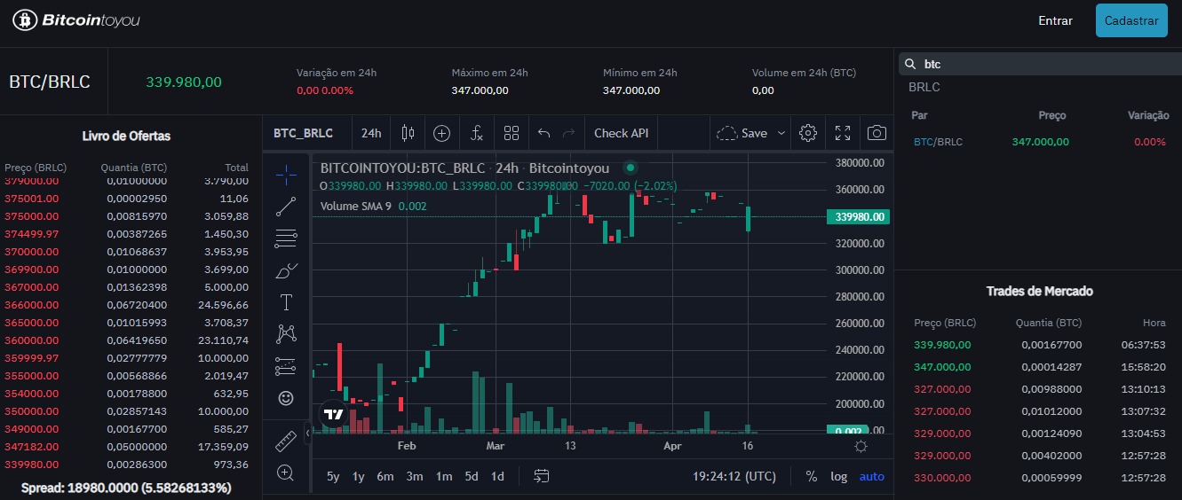
Task: Select the 359999.97 offer price
Action: [x=31, y=358]
